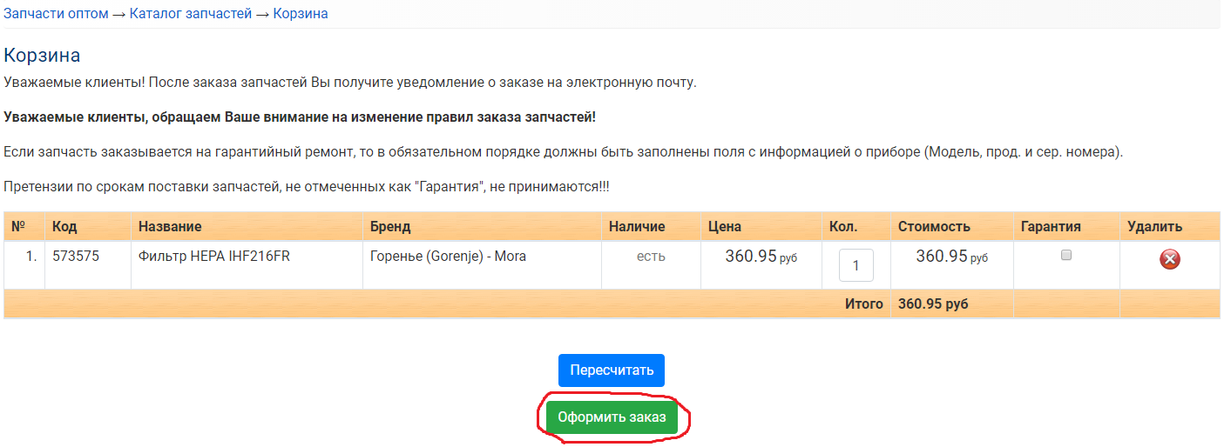Click the Наличие column header
Image resolution: width=1224 pixels, height=447 pixels.
point(637,226)
